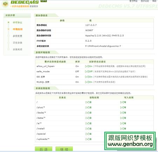158x152 pixels.
Task: Click the /install directory name
Action: [x=41, y=129]
